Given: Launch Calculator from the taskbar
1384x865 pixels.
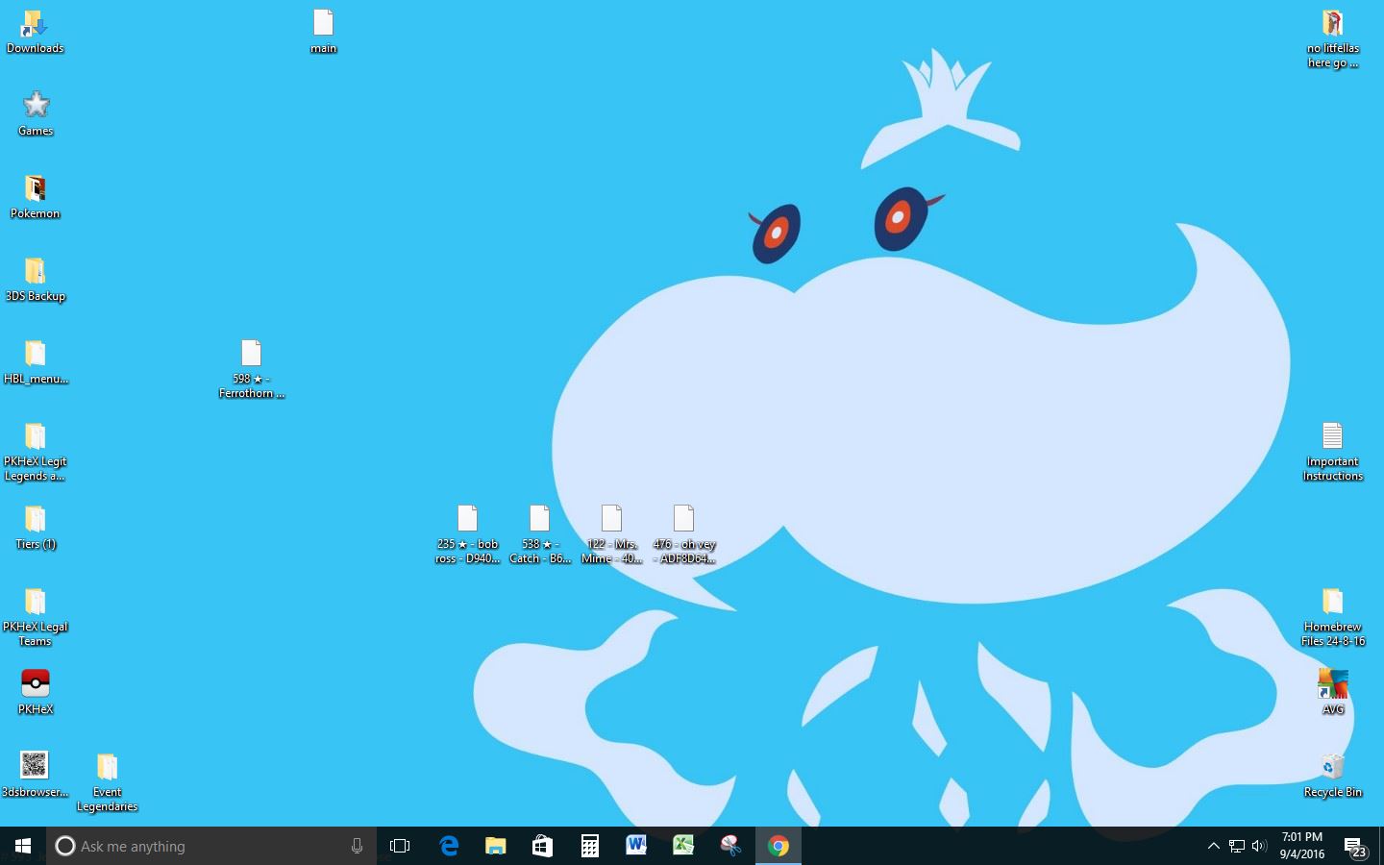Looking at the screenshot, I should [589, 846].
